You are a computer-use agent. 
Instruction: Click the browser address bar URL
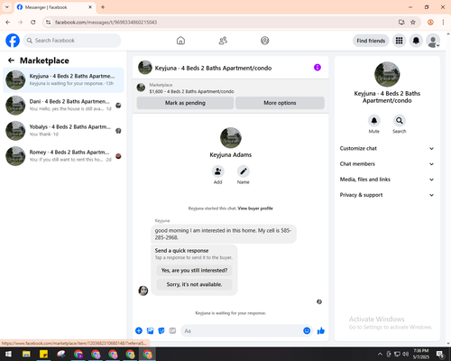106,23
